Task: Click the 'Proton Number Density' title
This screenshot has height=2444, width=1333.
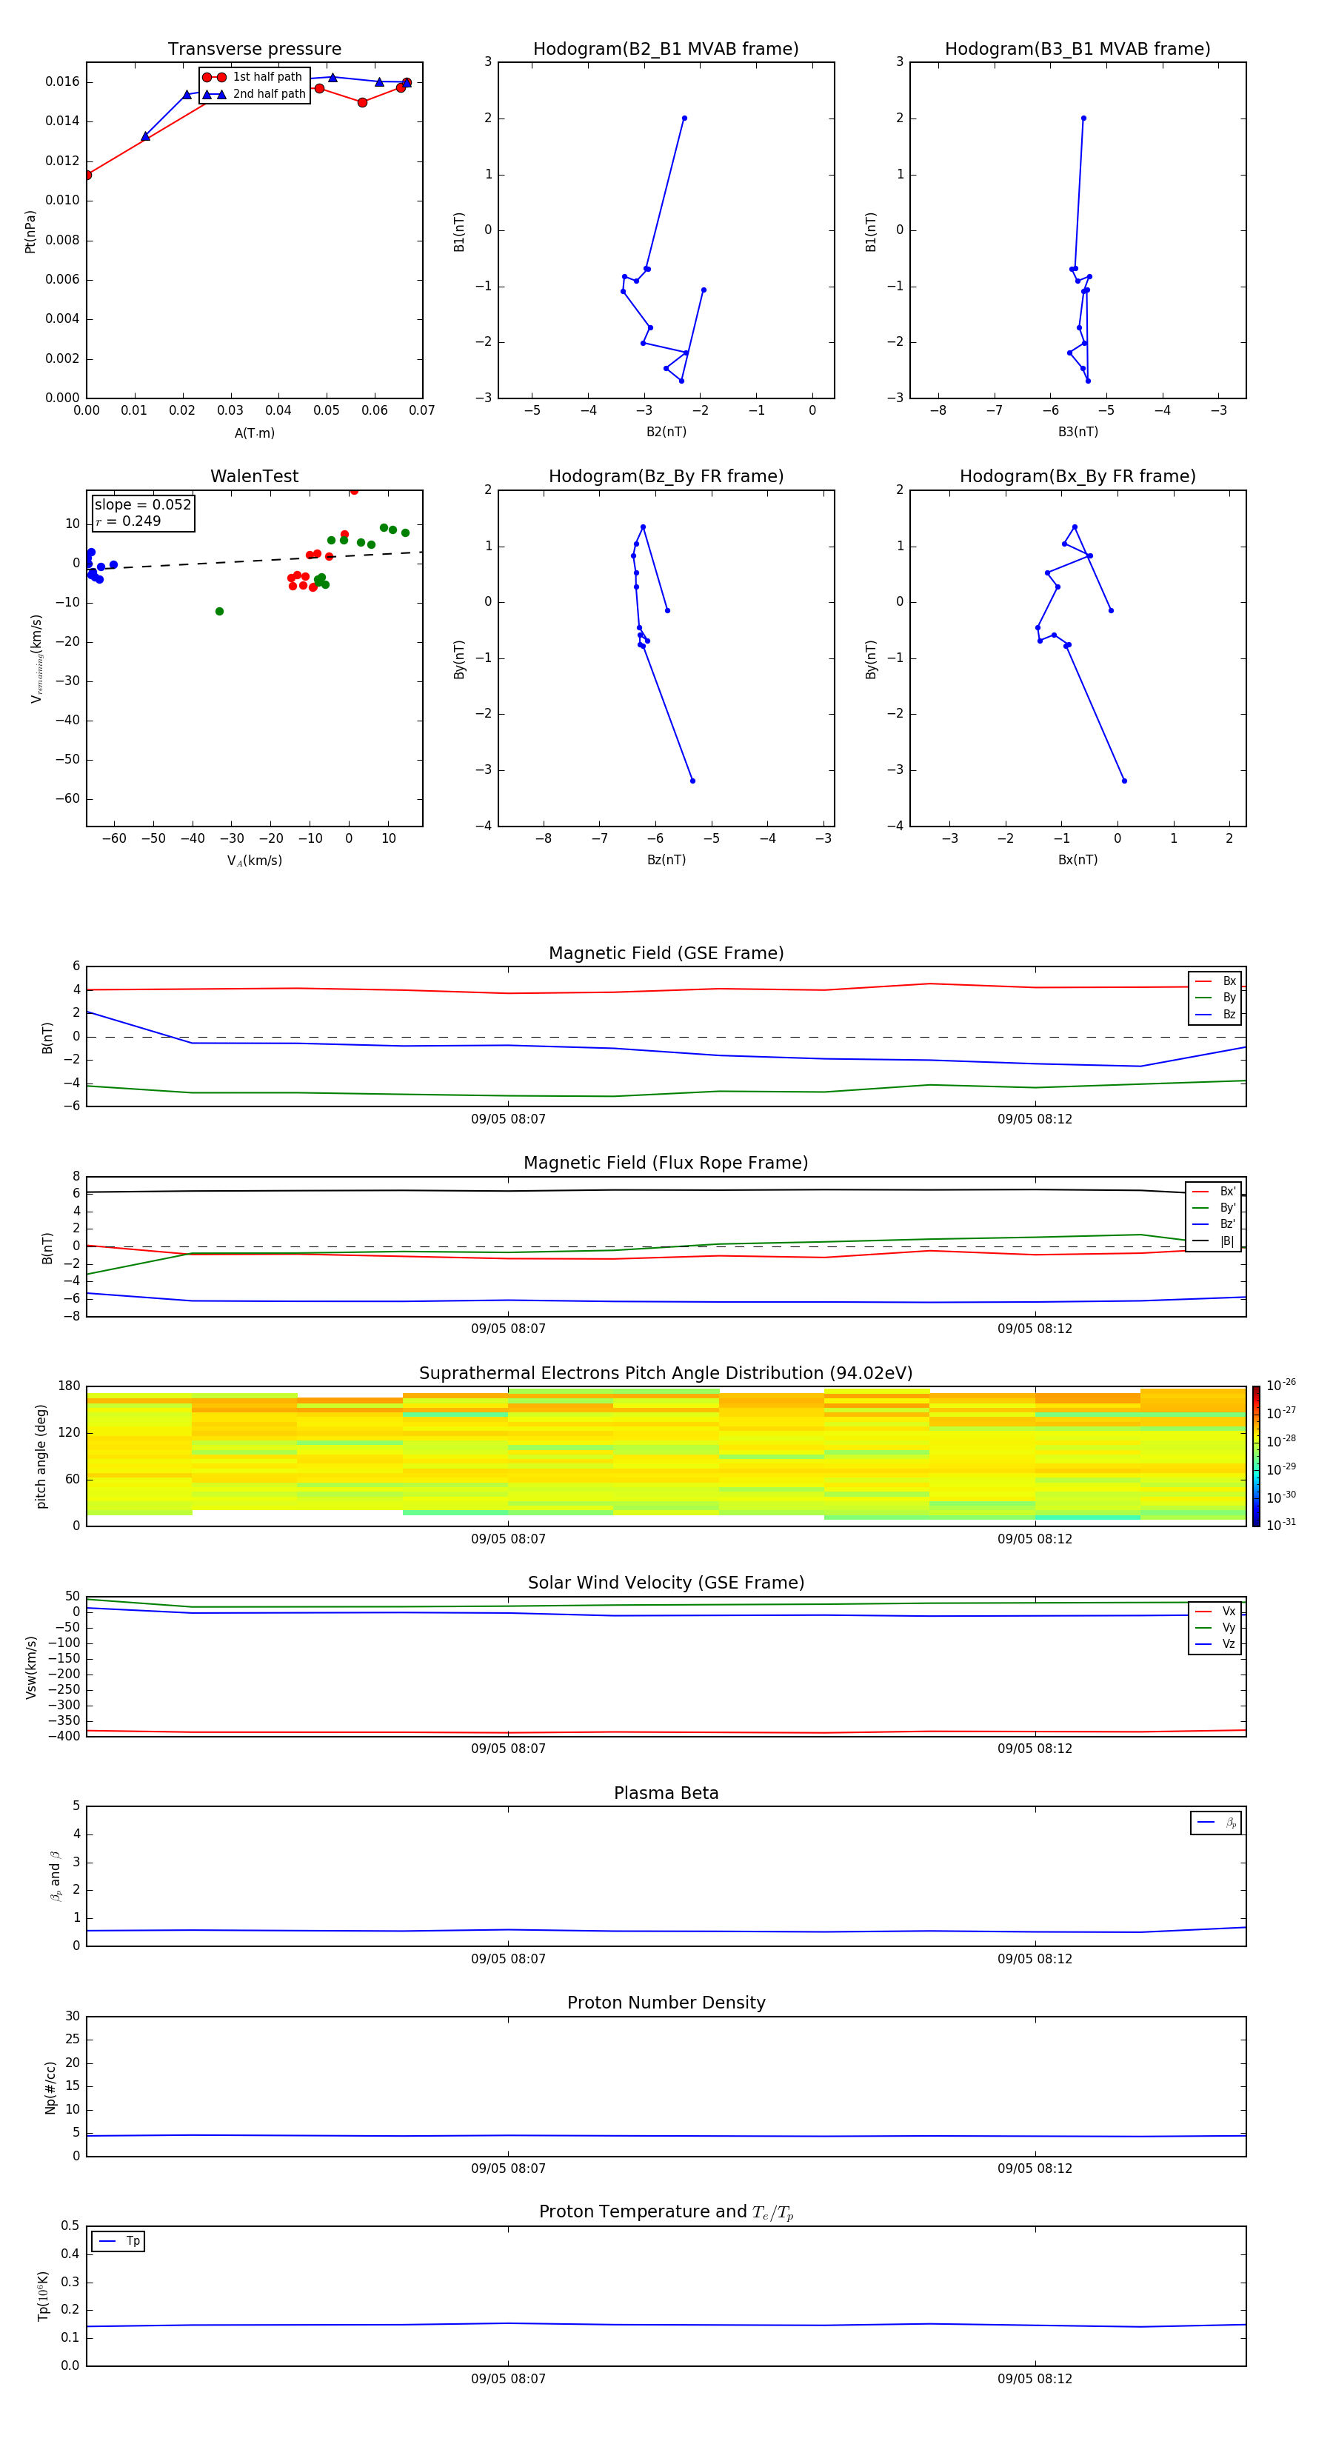Action: pyautogui.click(x=666, y=2004)
